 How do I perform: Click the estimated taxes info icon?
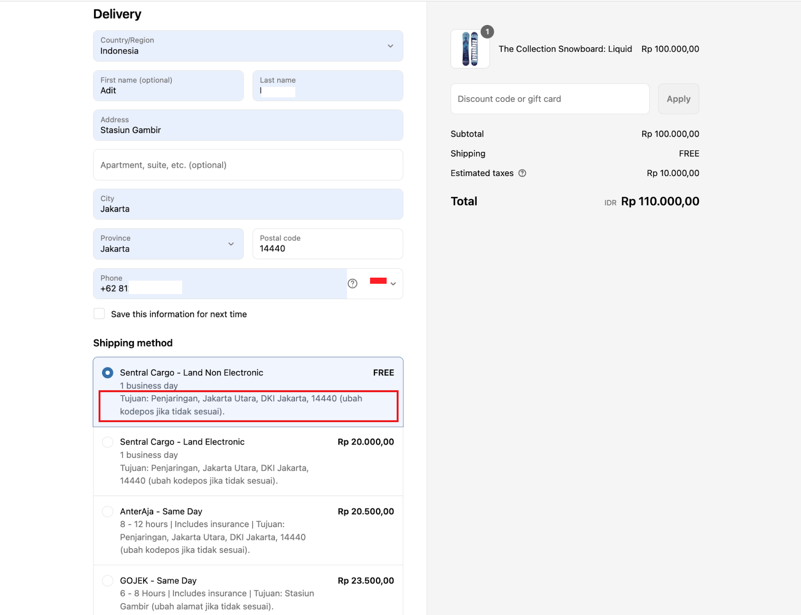pyautogui.click(x=522, y=173)
